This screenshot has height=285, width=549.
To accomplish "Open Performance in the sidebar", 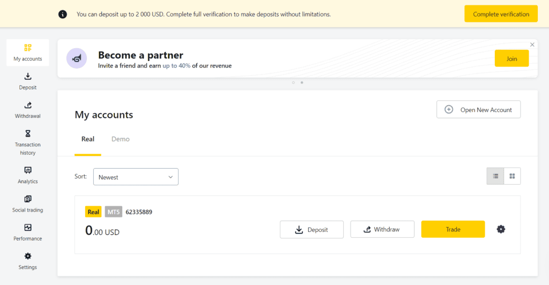I will click(x=28, y=232).
